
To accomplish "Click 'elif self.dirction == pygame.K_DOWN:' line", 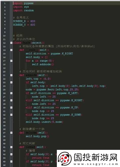I will [54, 115].
